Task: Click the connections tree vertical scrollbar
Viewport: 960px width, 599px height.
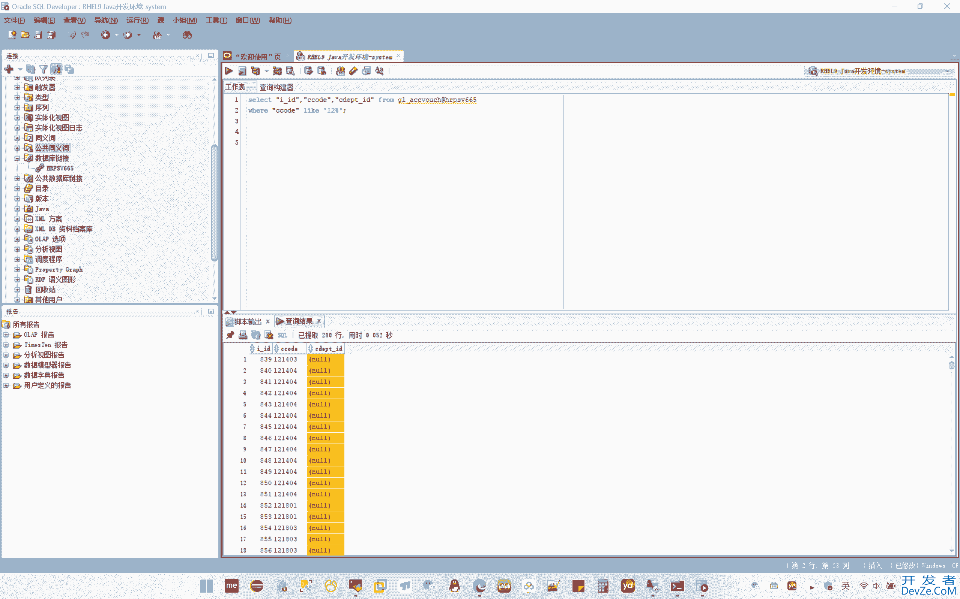Action: click(x=214, y=203)
